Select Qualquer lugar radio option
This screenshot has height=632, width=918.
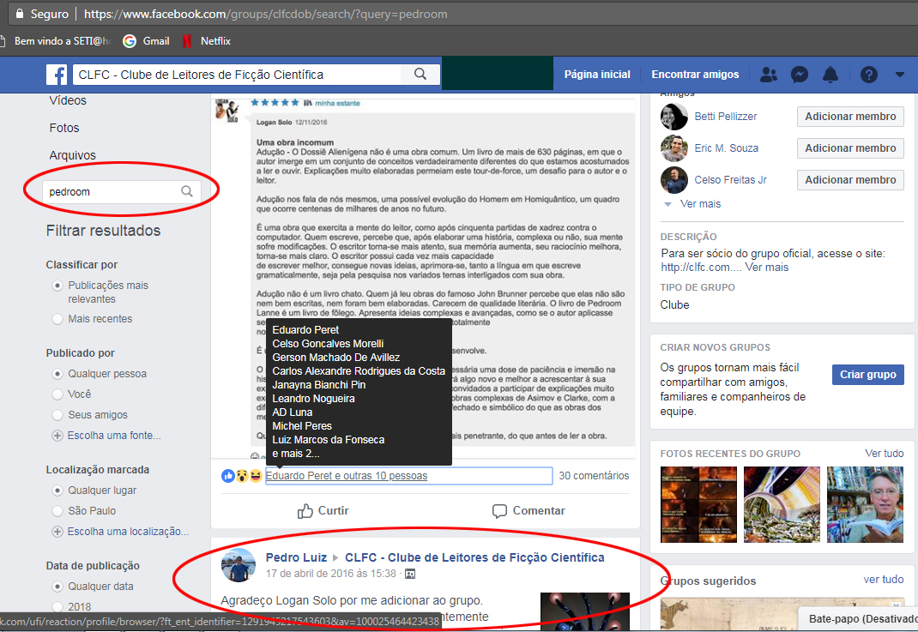click(x=57, y=491)
